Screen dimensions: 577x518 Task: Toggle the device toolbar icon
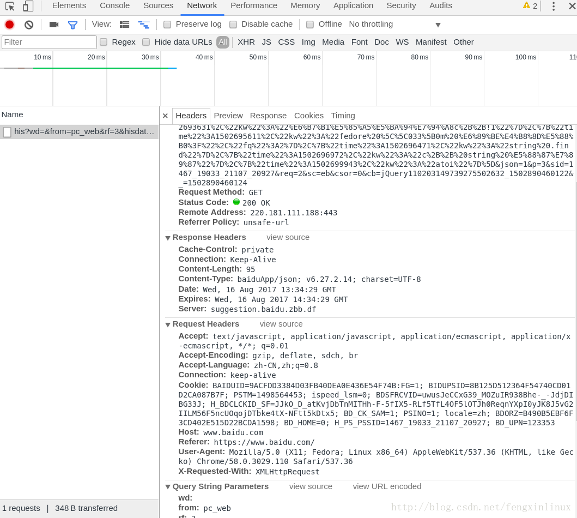[x=28, y=6]
